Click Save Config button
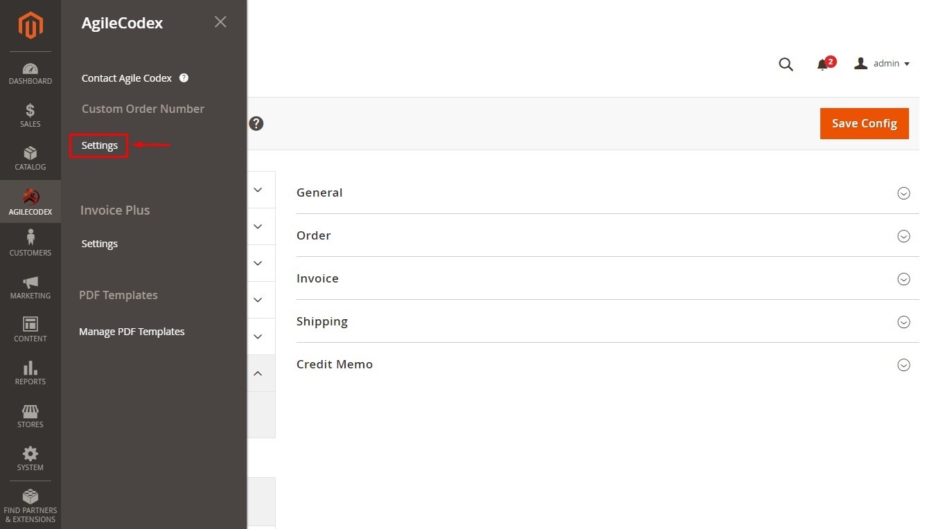 (x=864, y=123)
